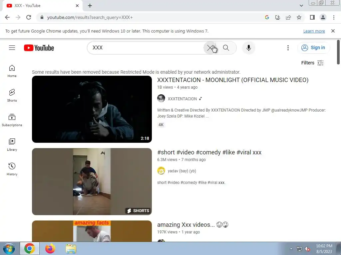Start voice search with microphone
Viewport: 341px width, 255px height.
(248, 48)
